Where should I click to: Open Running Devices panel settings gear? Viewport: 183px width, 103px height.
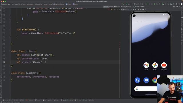coord(177,7)
